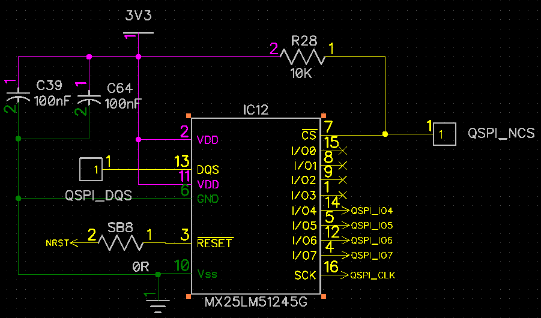Click the 10K value text
The width and height of the screenshot is (541, 318).
coord(301,73)
